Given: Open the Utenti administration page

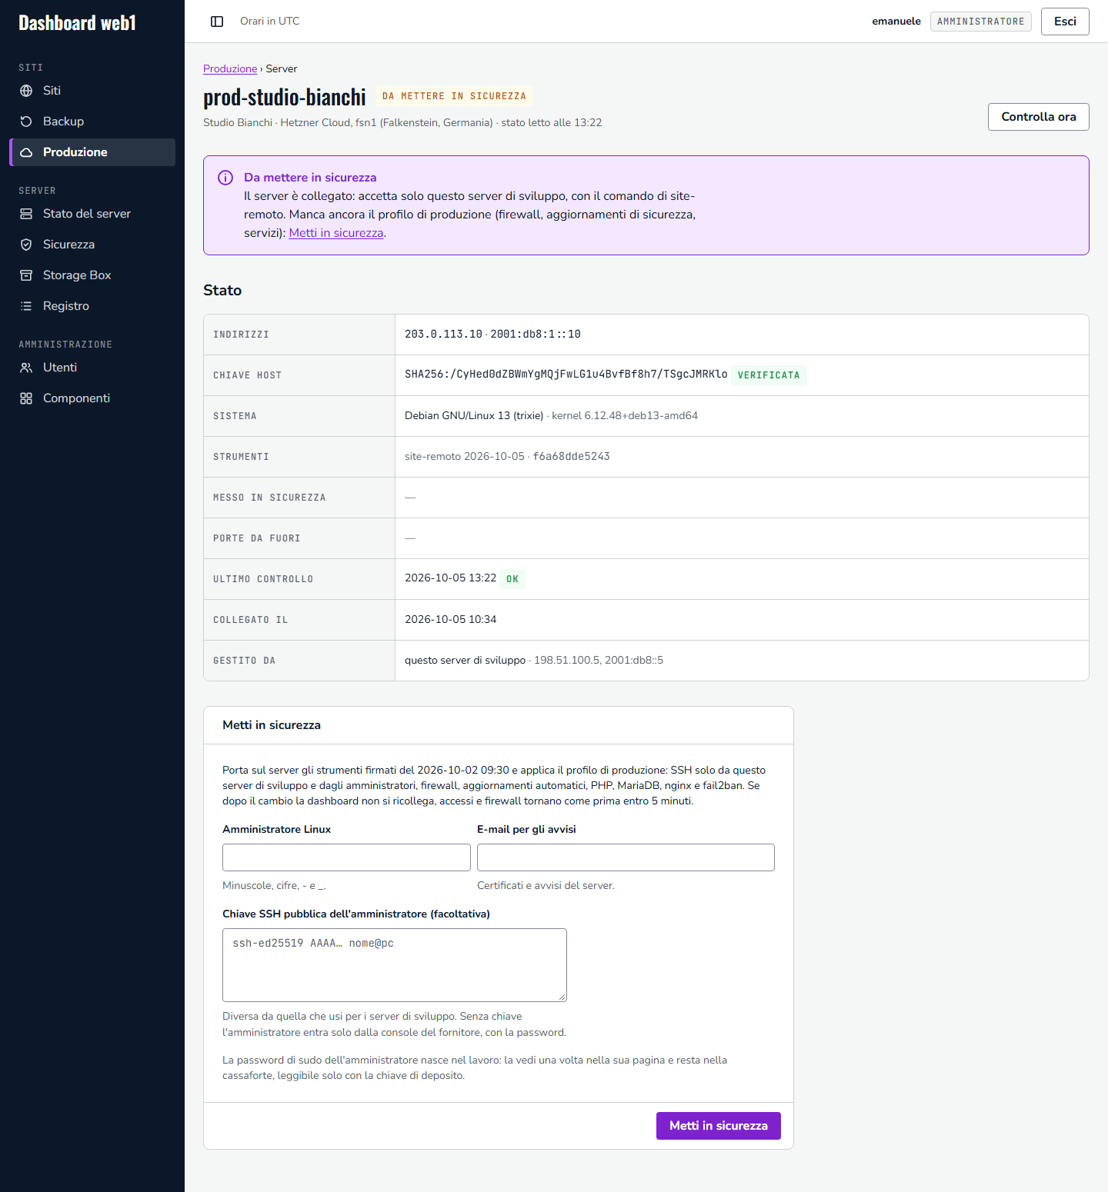Looking at the screenshot, I should 92,368.
